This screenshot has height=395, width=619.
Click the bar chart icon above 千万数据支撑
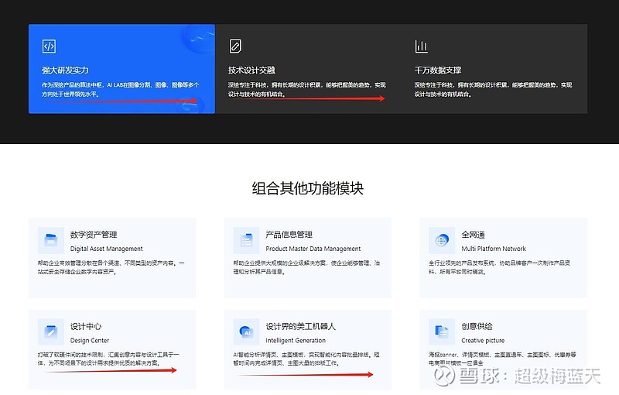click(x=421, y=46)
